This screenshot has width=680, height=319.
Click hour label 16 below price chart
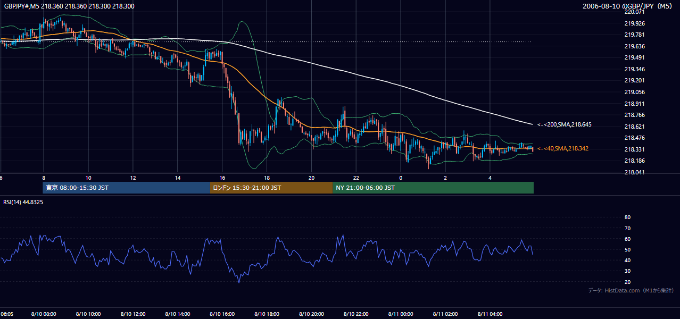click(x=222, y=178)
